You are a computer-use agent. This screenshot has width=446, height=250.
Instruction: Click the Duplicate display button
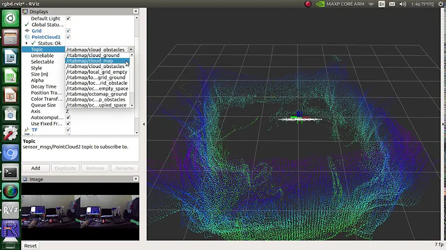pyautogui.click(x=65, y=168)
